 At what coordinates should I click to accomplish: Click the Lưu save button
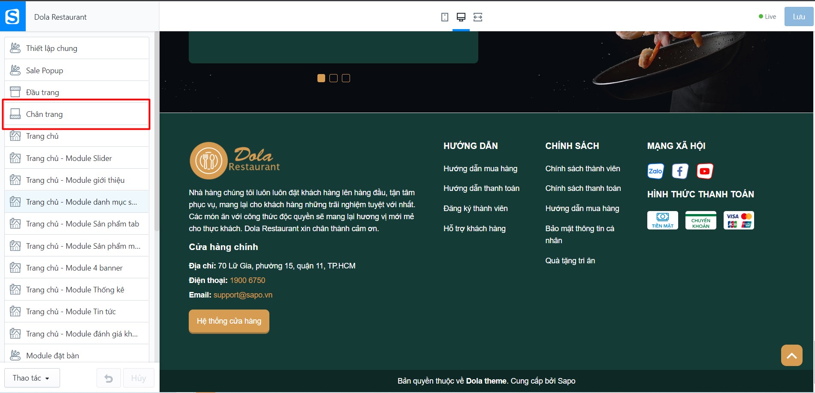point(799,17)
